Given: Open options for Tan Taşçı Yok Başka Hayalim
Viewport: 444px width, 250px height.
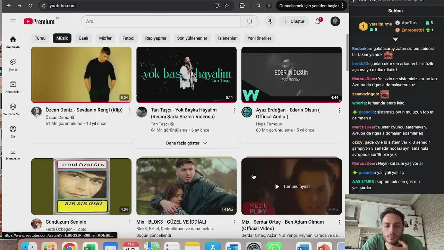Looking at the screenshot, I should point(234,110).
